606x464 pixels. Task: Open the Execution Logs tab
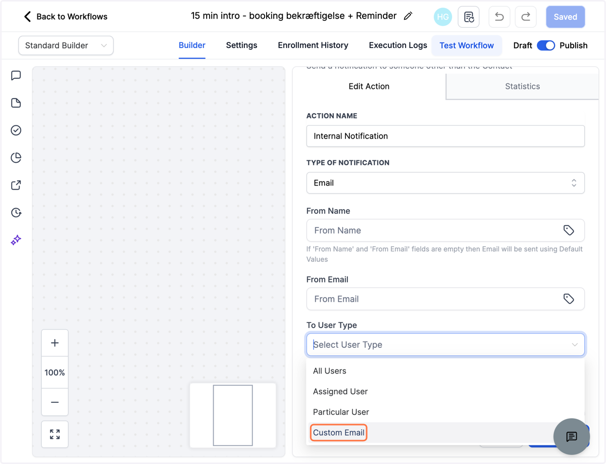pos(398,45)
